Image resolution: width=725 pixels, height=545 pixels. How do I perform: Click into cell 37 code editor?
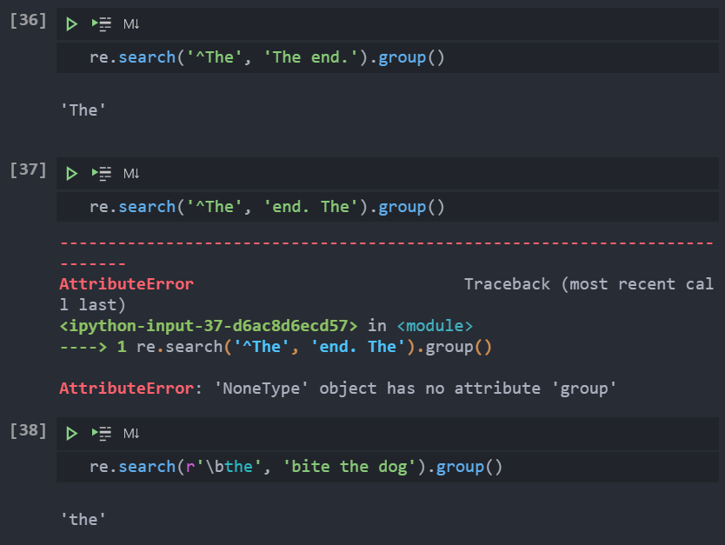click(388, 207)
